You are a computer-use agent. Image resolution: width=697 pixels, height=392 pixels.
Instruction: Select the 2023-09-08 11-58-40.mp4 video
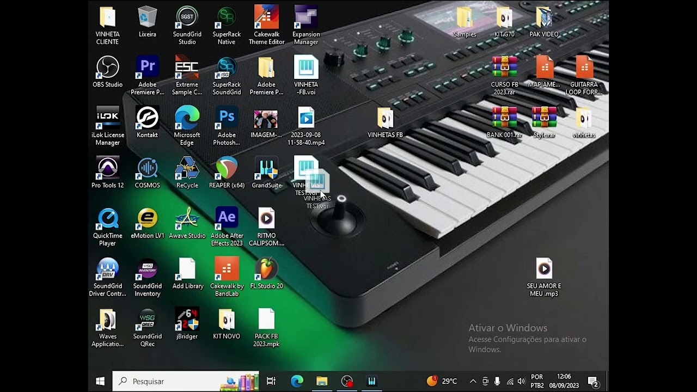[x=306, y=126]
